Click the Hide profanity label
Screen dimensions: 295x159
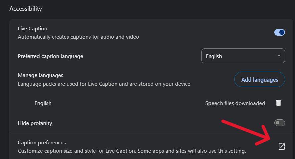click(35, 123)
